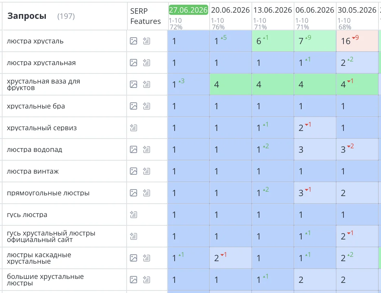Viewport: 381px width, 293px height.
Task: Click snippet icon for гусь люстра
Action: (x=133, y=215)
